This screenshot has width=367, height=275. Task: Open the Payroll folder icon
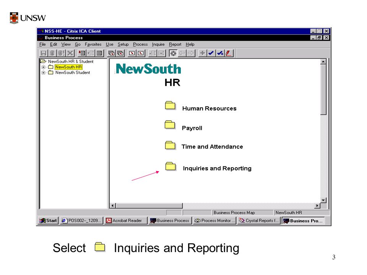(x=170, y=125)
